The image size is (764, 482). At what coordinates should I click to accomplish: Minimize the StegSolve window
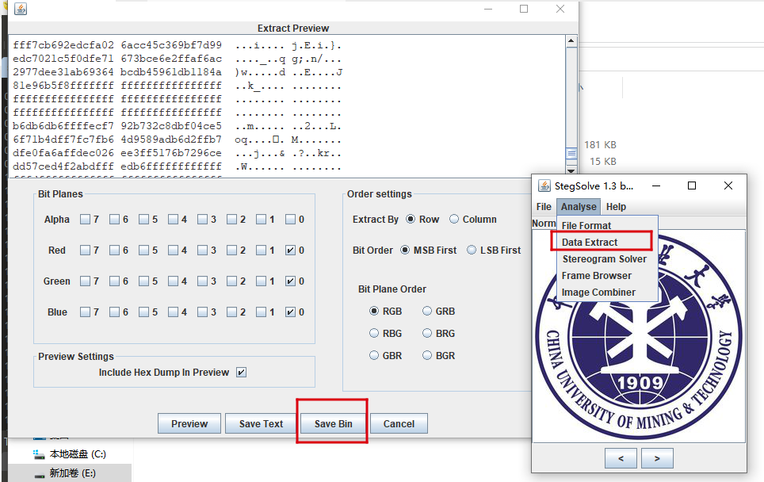[x=656, y=186]
